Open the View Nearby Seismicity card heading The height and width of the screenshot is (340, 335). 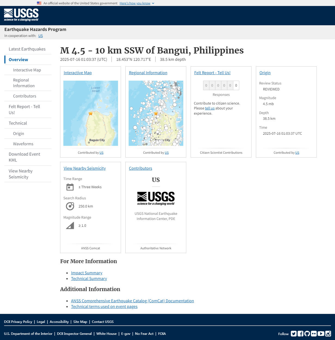click(85, 168)
